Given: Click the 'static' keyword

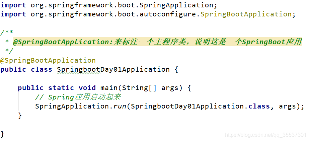Looking at the screenshot, I should pyautogui.click(x=61, y=88).
